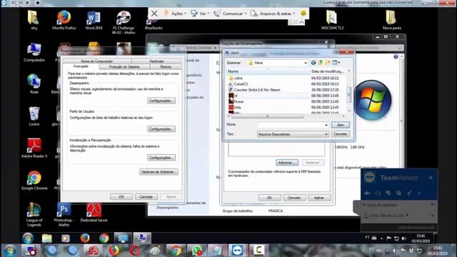The width and height of the screenshot is (457, 257).
Task: Click the remote Windows Start button
Action: pos(28,238)
